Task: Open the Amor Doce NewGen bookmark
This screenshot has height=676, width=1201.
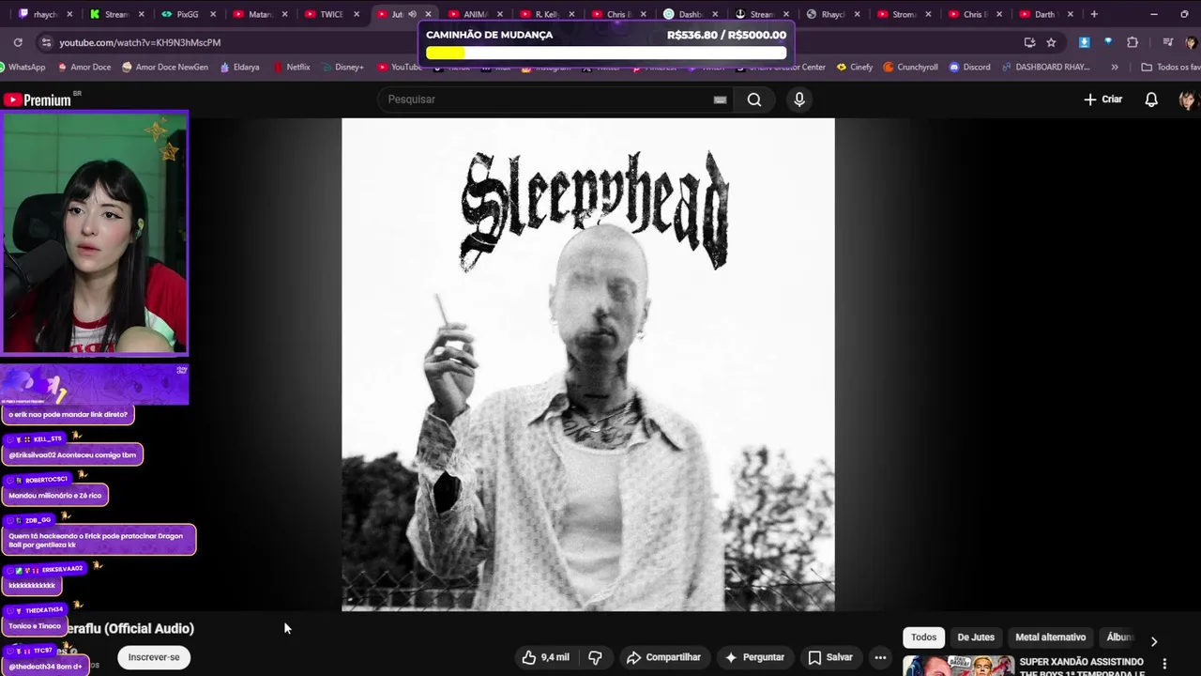Action: pyautogui.click(x=165, y=67)
